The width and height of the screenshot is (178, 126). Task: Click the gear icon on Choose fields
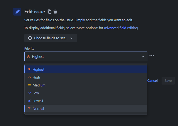click(30, 38)
